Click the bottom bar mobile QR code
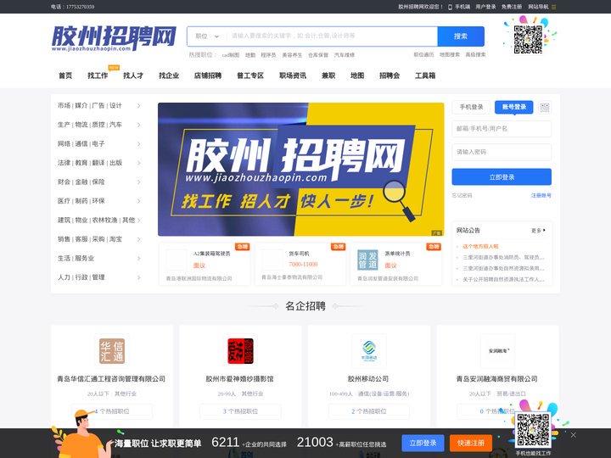 click(x=533, y=429)
